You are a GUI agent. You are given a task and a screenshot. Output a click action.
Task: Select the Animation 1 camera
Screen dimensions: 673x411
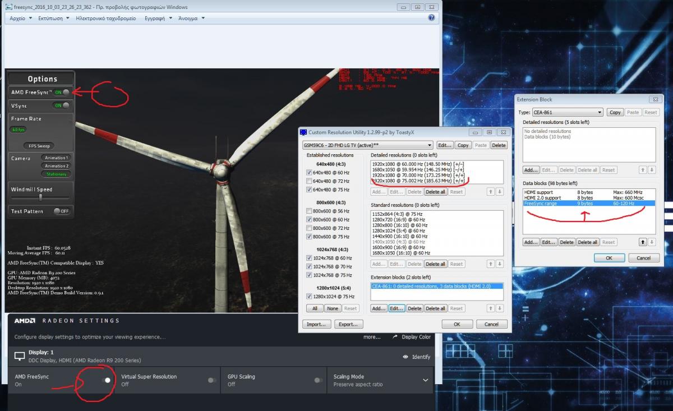57,158
